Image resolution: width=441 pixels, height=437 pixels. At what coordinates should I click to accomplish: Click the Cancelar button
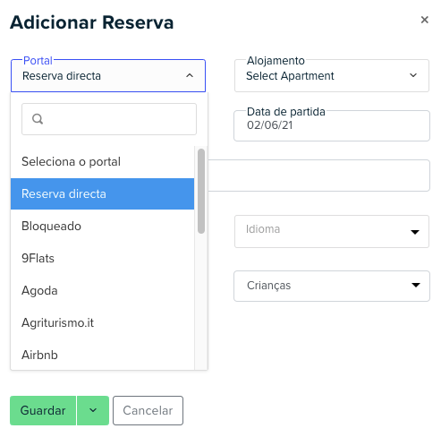[148, 410]
